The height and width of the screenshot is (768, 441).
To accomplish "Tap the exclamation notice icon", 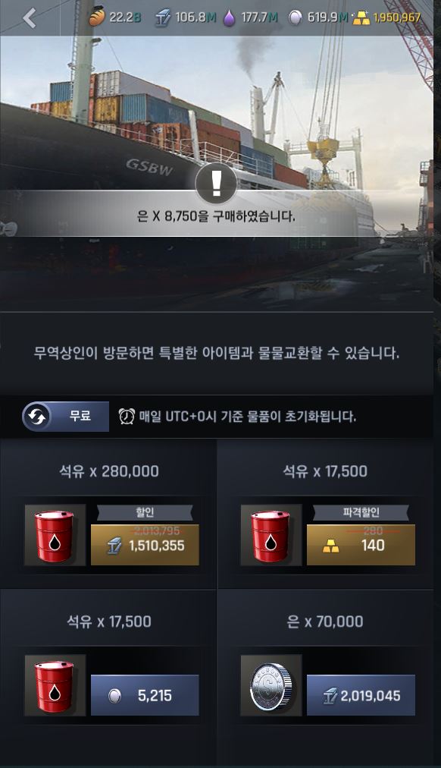I will pos(216,183).
